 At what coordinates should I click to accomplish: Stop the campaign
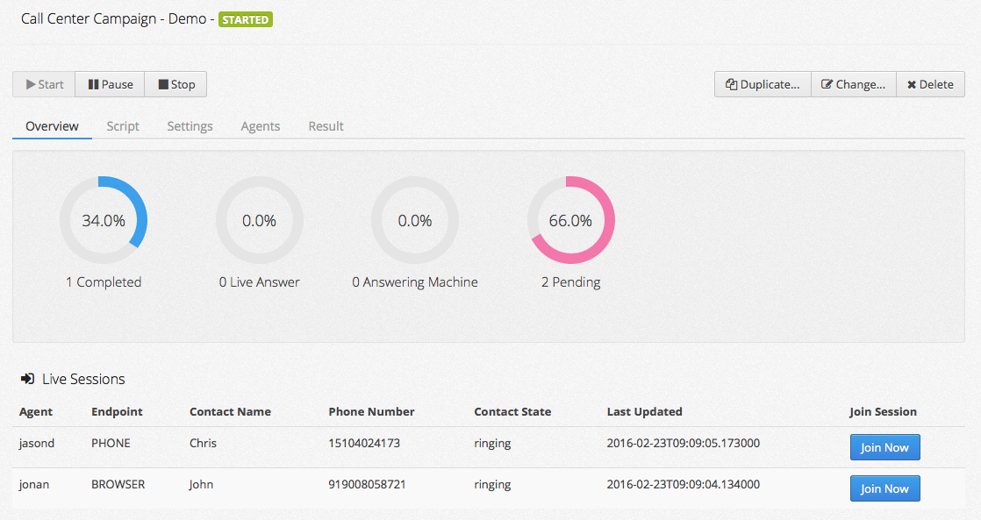click(175, 84)
